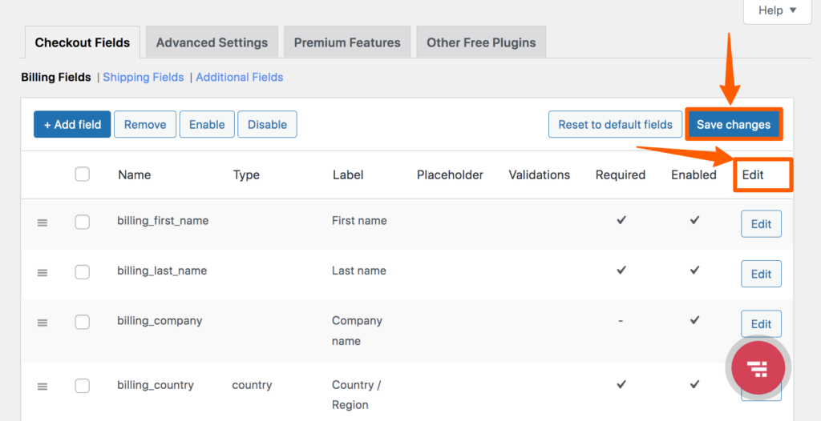
Task: Click Required dash in billing_company row
Action: [x=621, y=321]
